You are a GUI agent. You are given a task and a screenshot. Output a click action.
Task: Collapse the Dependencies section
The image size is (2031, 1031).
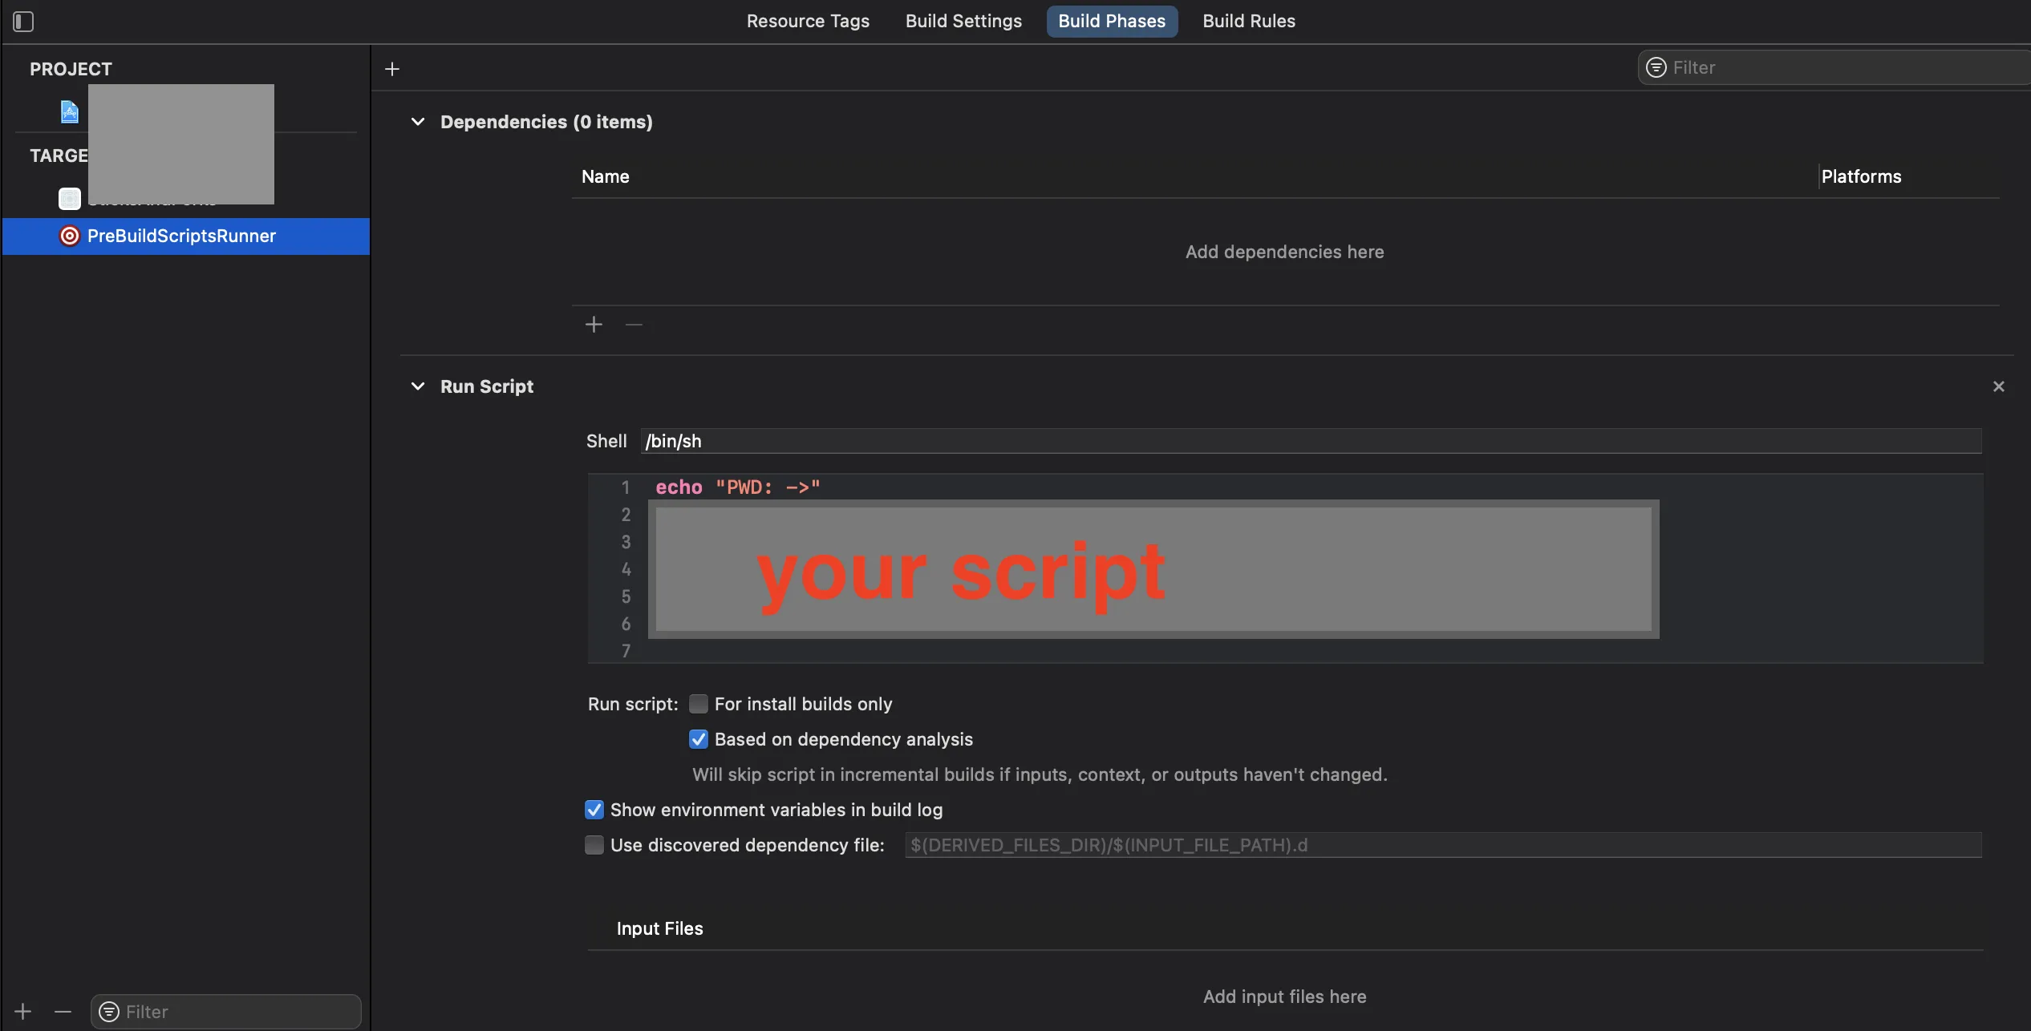[418, 122]
